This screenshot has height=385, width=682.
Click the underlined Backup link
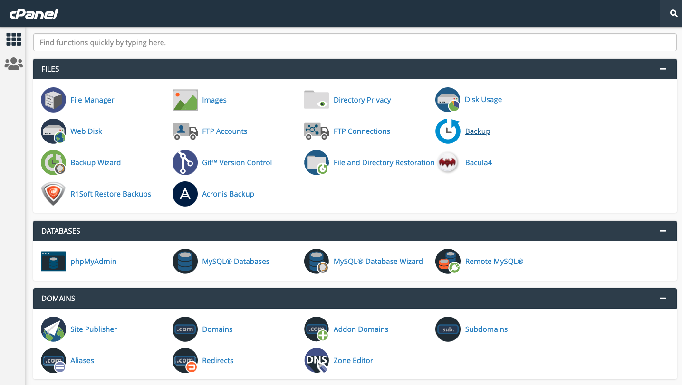tap(478, 131)
